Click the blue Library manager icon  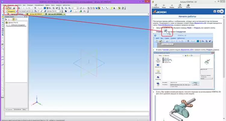pyautogui.click(x=45, y=8)
